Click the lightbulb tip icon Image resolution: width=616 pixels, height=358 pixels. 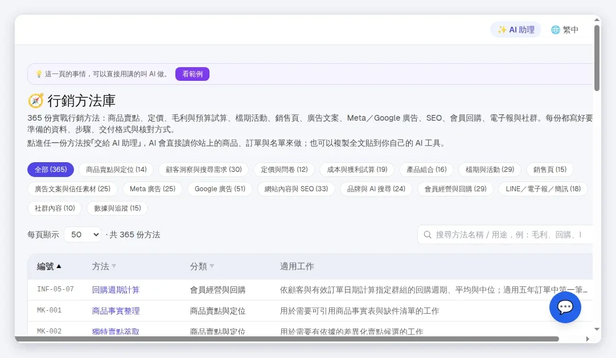(x=39, y=74)
